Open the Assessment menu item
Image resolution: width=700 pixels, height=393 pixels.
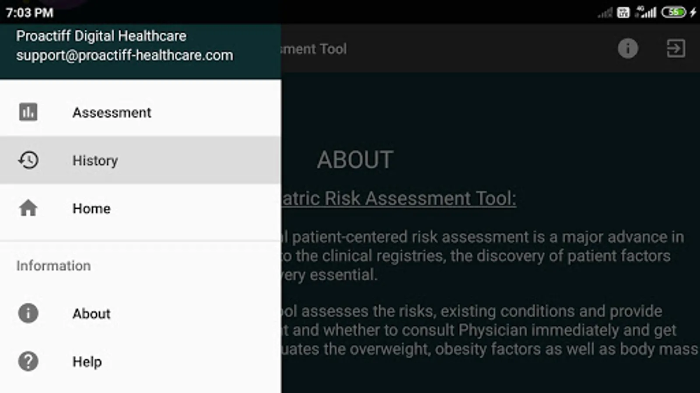click(x=112, y=113)
